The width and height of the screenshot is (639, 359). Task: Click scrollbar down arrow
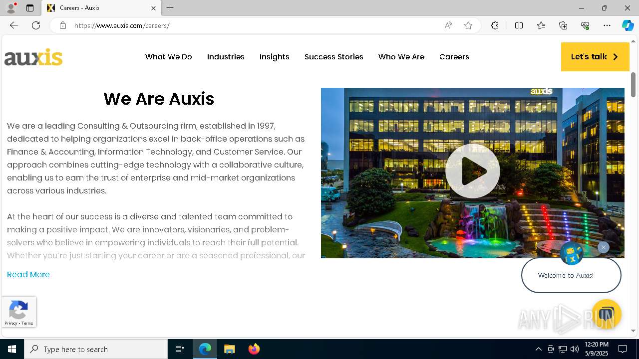[x=634, y=331]
